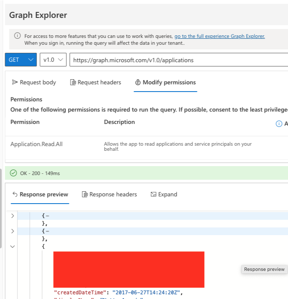Image resolution: width=288 pixels, height=299 pixels.
Task: Click the Response preview undo-arrow icon
Action: [15, 194]
